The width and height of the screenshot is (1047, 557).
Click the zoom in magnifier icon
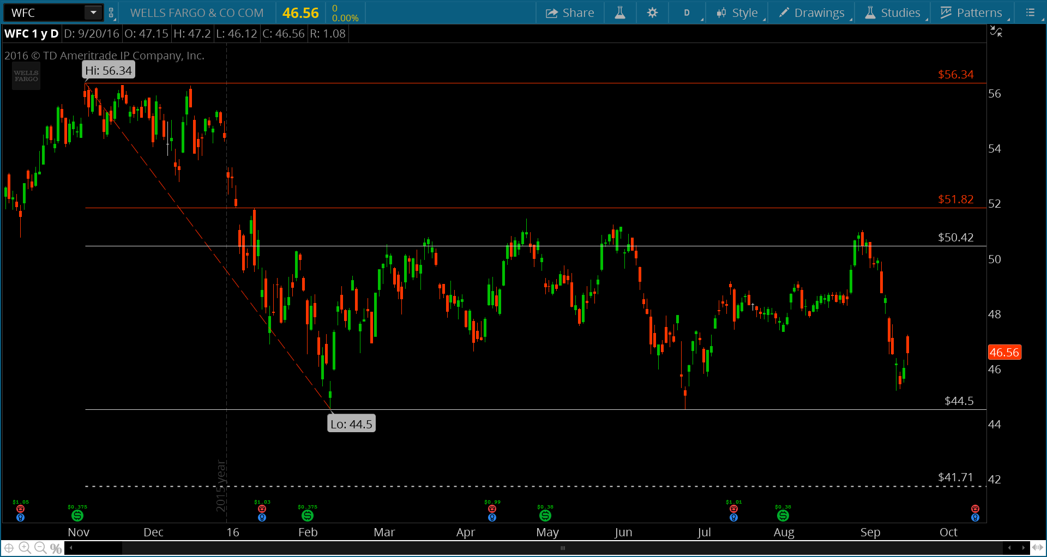[x=25, y=548]
